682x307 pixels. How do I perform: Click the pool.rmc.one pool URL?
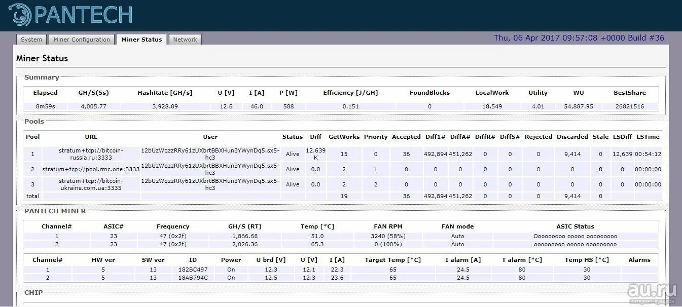pos(91,169)
